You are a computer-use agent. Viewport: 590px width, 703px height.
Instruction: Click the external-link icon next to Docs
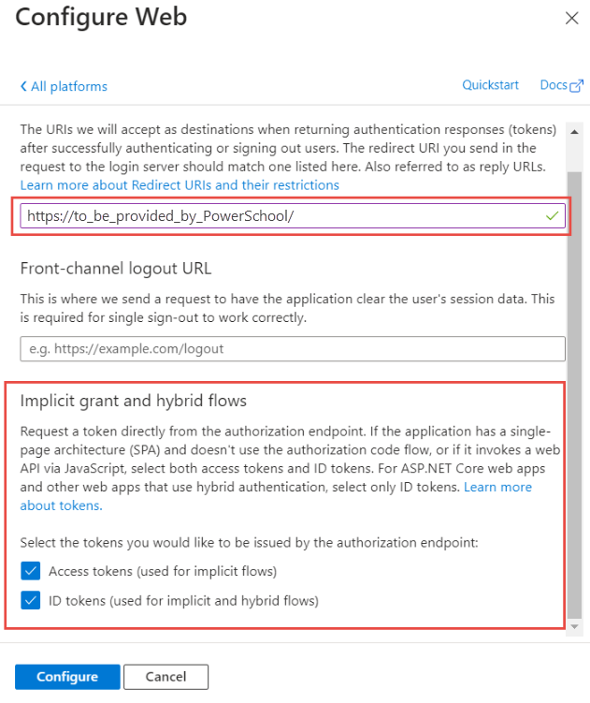[x=577, y=86]
